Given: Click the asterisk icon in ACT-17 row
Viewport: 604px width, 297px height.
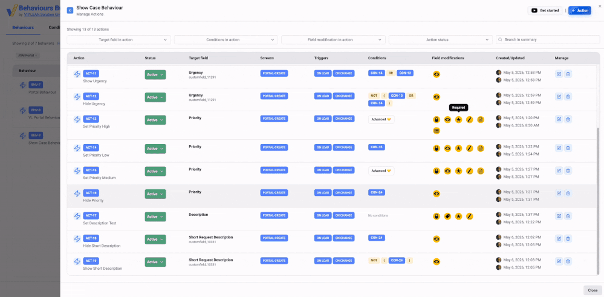Looking at the screenshot, I should pos(458,216).
